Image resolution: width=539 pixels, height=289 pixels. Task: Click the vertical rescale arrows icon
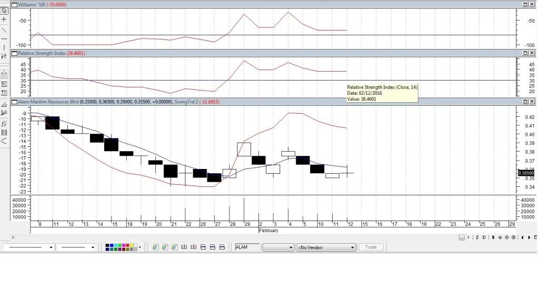(493, 237)
